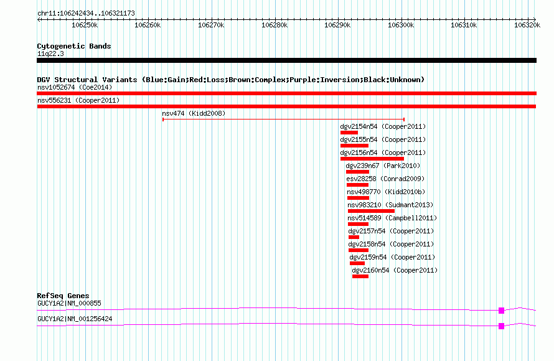Click the dgv2160n54 red bar

coord(360,276)
